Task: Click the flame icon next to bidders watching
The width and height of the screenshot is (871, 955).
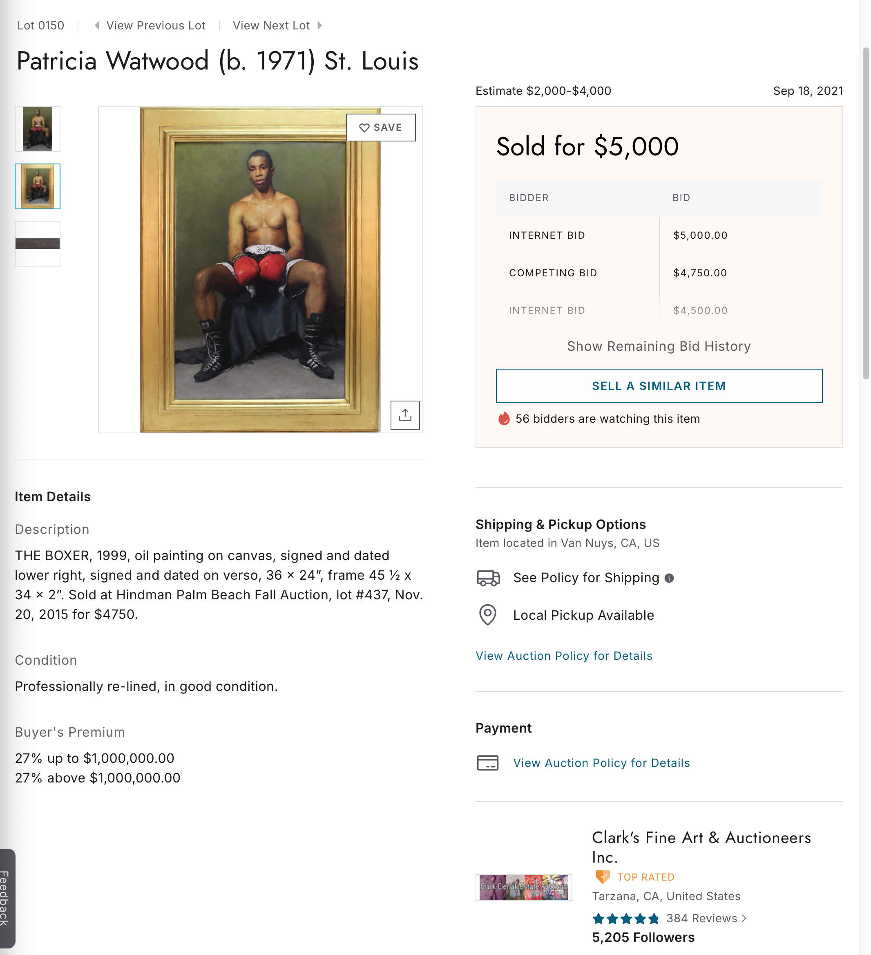Action: 503,419
